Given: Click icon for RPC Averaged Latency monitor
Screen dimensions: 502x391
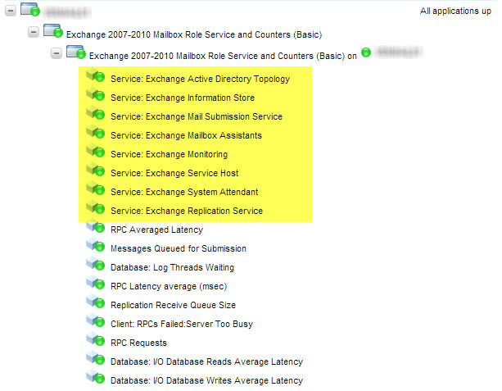Looking at the screenshot, I should pos(96,226).
